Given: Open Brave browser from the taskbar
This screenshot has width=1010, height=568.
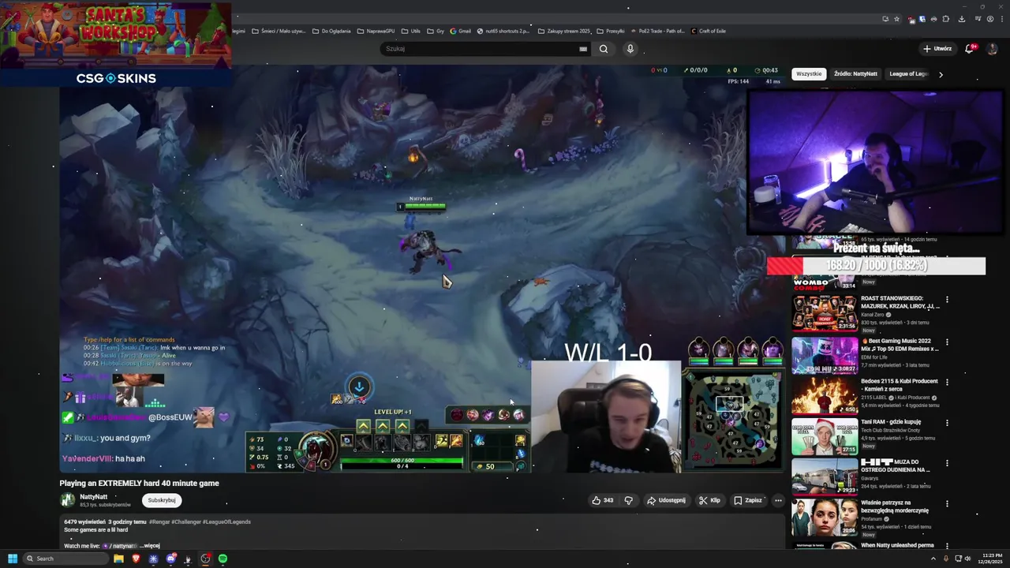Looking at the screenshot, I should (136, 559).
